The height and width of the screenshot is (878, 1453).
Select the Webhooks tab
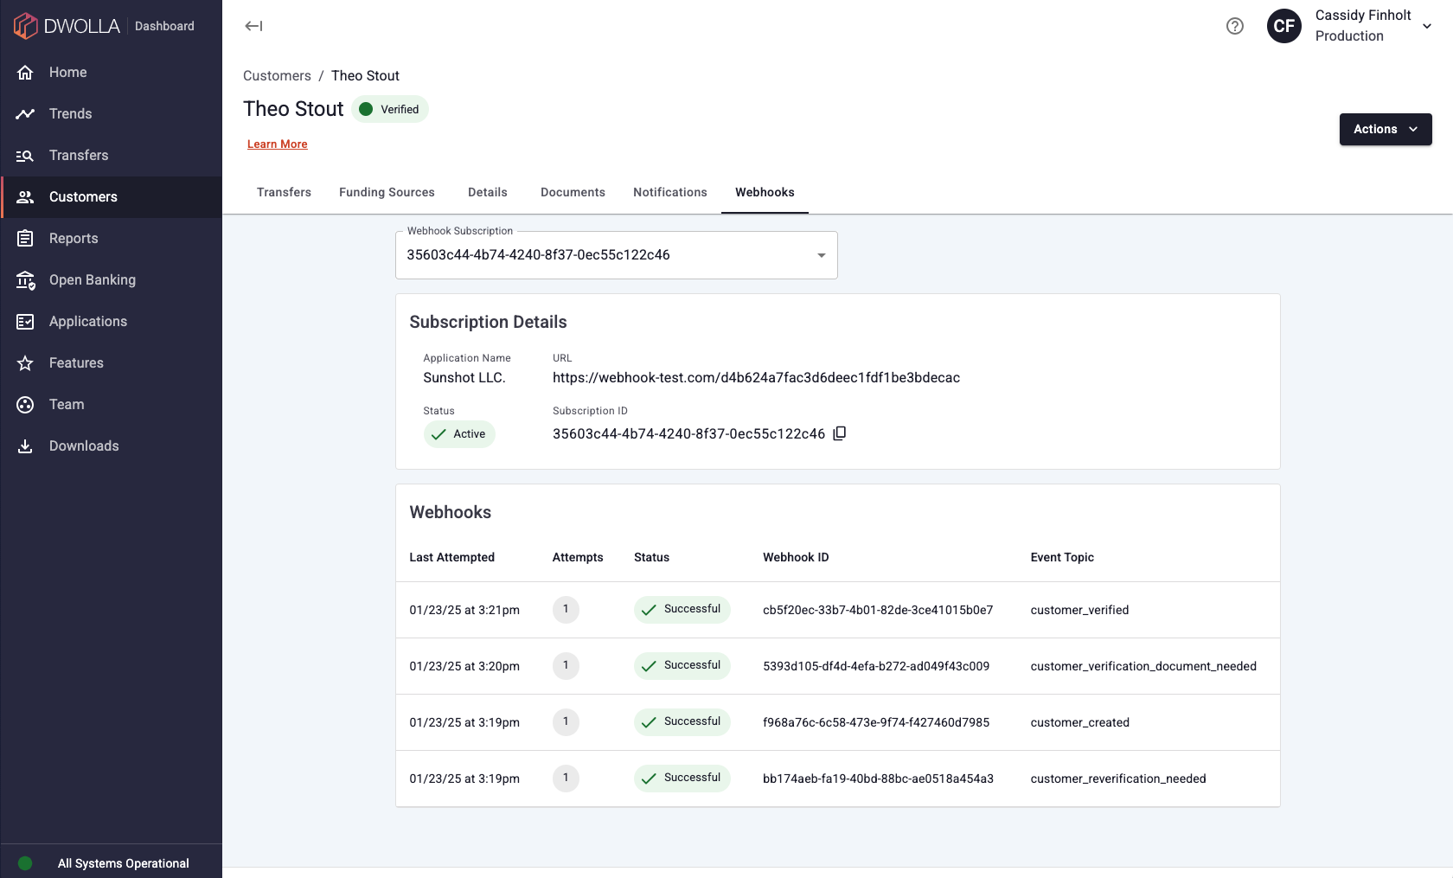coord(765,192)
